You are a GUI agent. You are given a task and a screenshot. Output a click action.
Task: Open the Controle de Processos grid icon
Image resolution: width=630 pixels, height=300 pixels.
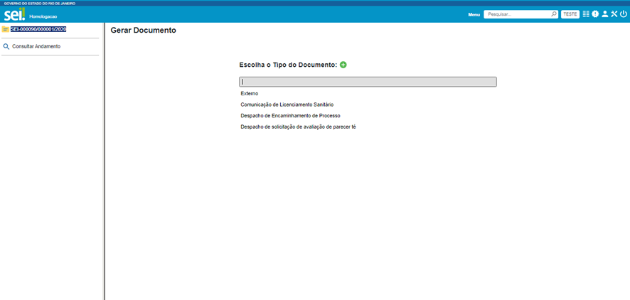[586, 14]
